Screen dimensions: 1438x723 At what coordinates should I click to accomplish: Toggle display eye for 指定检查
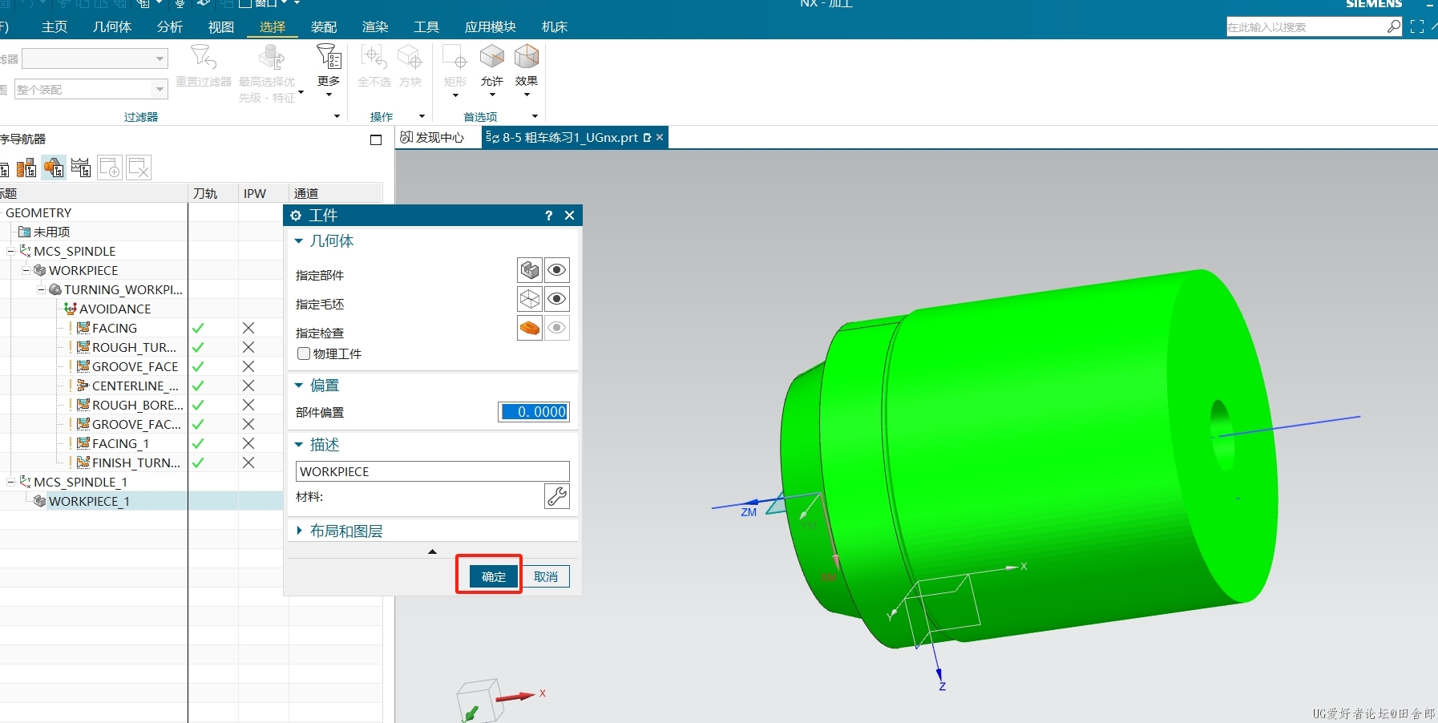557,328
